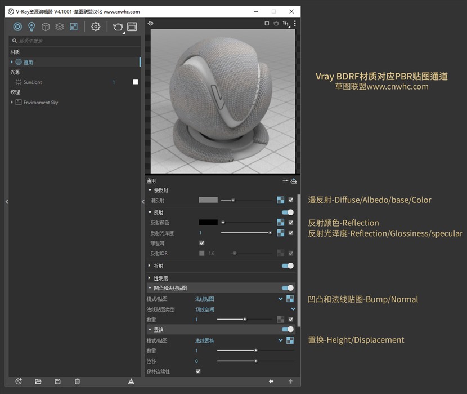Open the Geometry cube icon
467x394 pixels.
tap(46, 27)
